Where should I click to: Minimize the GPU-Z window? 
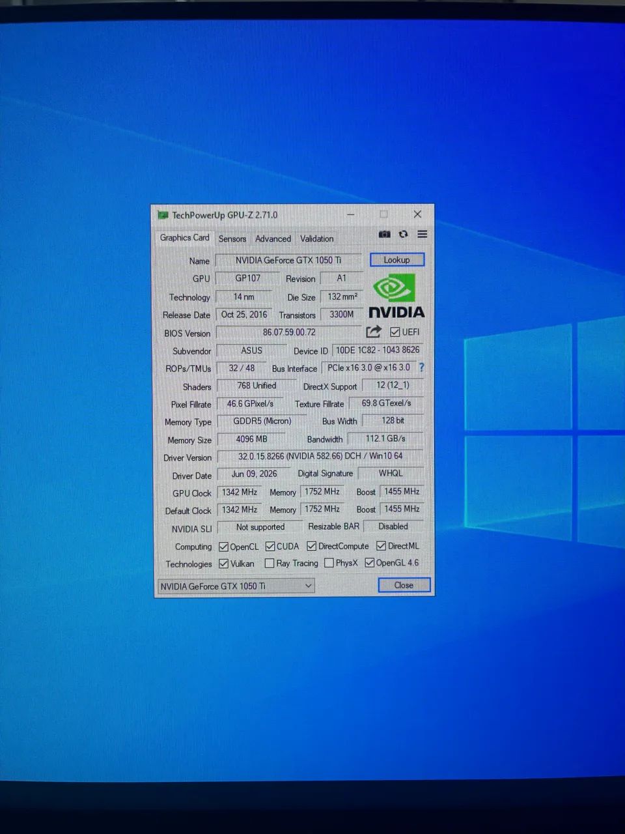pos(351,214)
